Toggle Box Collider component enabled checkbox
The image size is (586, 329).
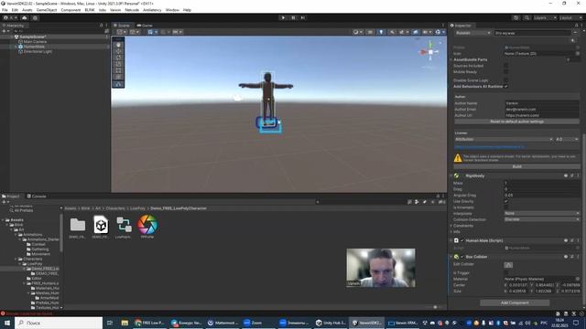[462, 257]
